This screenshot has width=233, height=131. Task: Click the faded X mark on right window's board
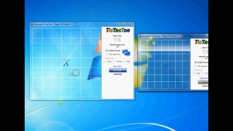165,64
